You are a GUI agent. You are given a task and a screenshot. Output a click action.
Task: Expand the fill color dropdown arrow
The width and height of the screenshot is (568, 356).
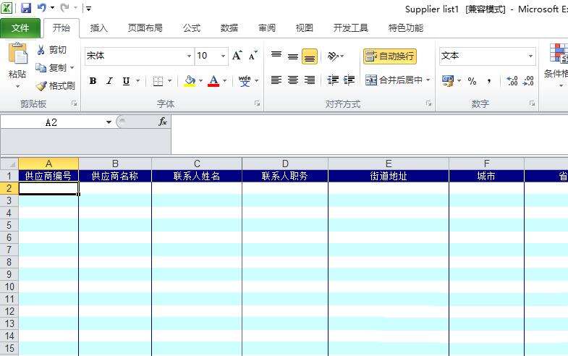point(200,81)
